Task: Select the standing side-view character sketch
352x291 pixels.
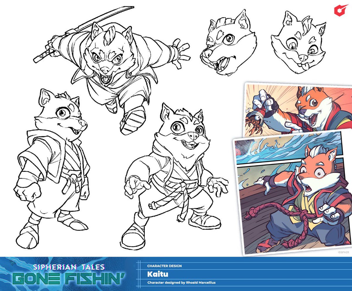Action: coord(53,169)
